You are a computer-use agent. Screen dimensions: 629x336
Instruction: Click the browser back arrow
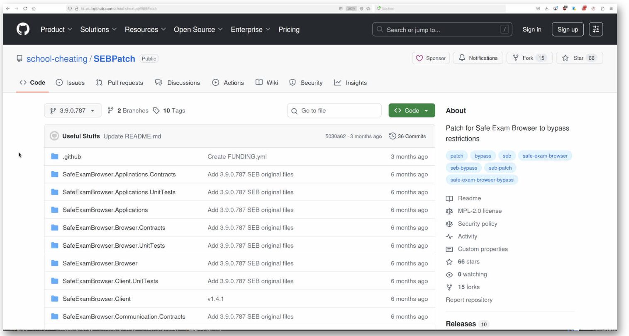click(x=8, y=8)
